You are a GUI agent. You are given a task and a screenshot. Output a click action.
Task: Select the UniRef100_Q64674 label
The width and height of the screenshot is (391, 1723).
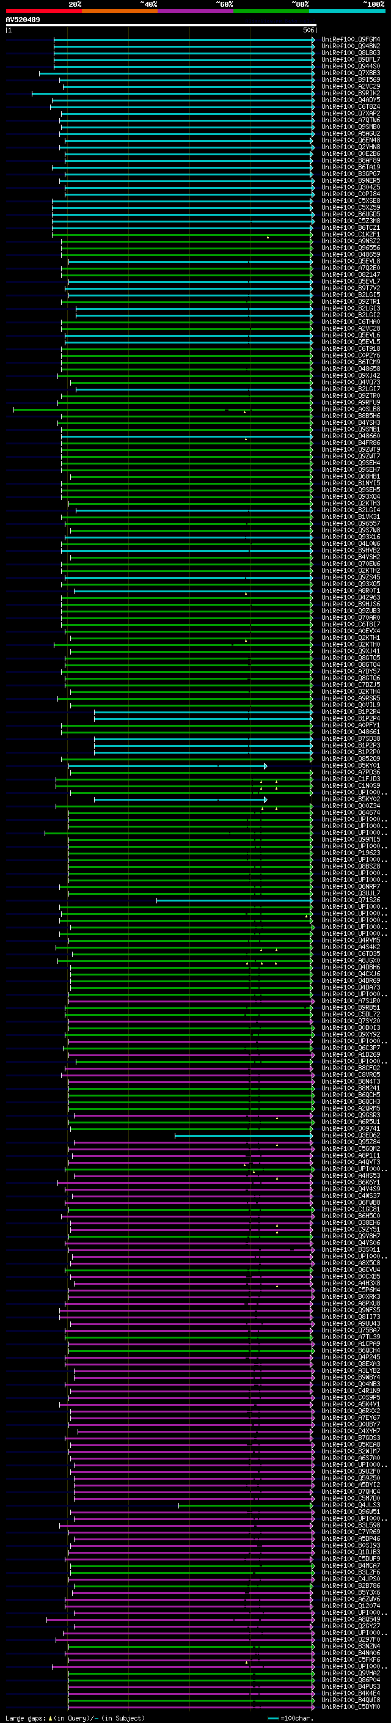(x=350, y=813)
